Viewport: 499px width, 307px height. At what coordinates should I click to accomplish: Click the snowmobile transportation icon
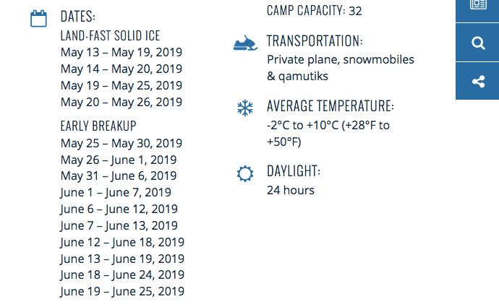[245, 43]
